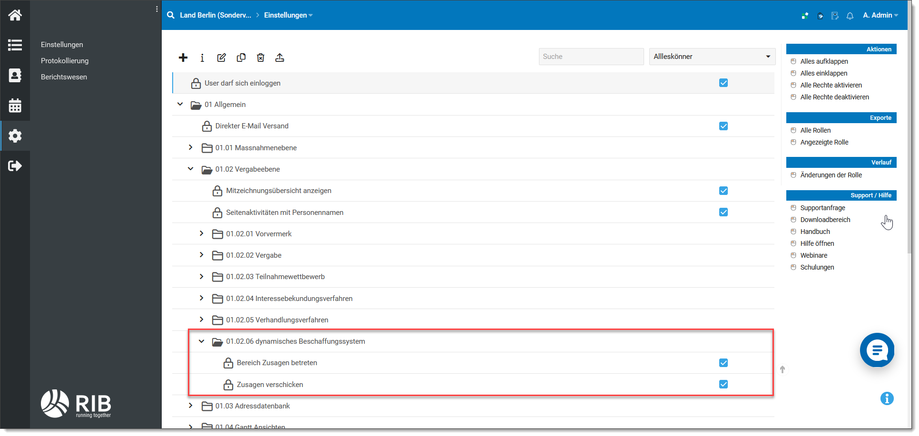The image size is (919, 436).
Task: Add a new role with plus icon
Action: tap(183, 58)
